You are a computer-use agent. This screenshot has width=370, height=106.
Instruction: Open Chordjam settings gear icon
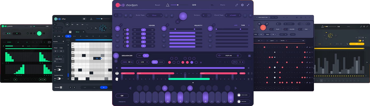pos(242,5)
